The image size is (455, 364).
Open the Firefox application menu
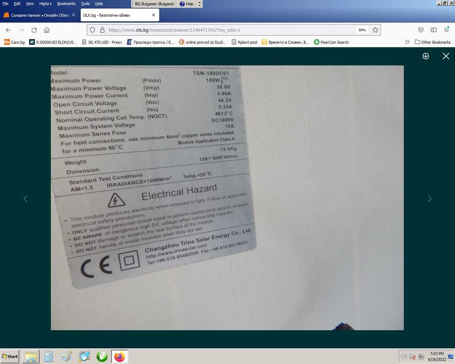pos(446,30)
